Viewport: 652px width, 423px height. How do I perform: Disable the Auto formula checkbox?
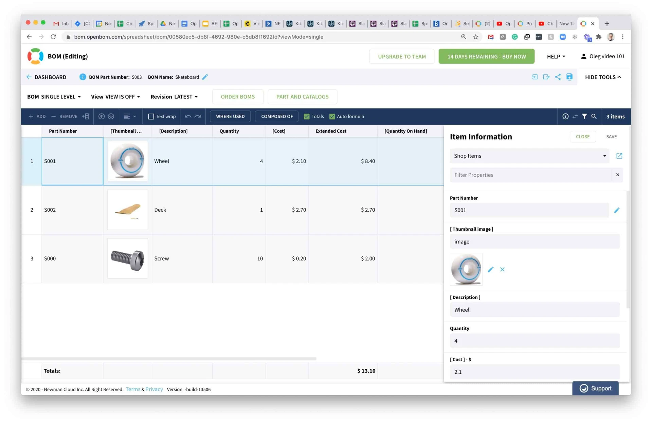tap(332, 116)
